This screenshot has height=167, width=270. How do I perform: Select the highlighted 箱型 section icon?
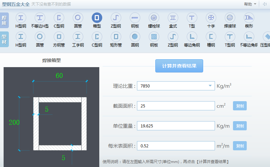(97, 18)
